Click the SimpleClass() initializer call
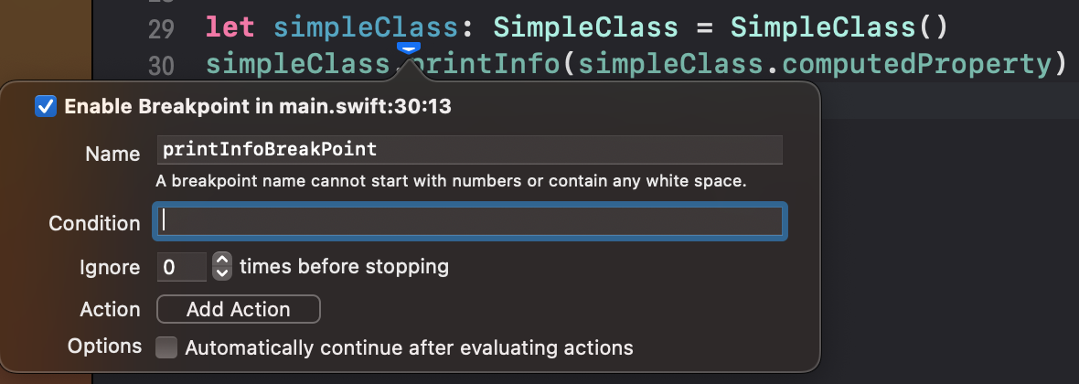1079x384 pixels. click(x=839, y=27)
